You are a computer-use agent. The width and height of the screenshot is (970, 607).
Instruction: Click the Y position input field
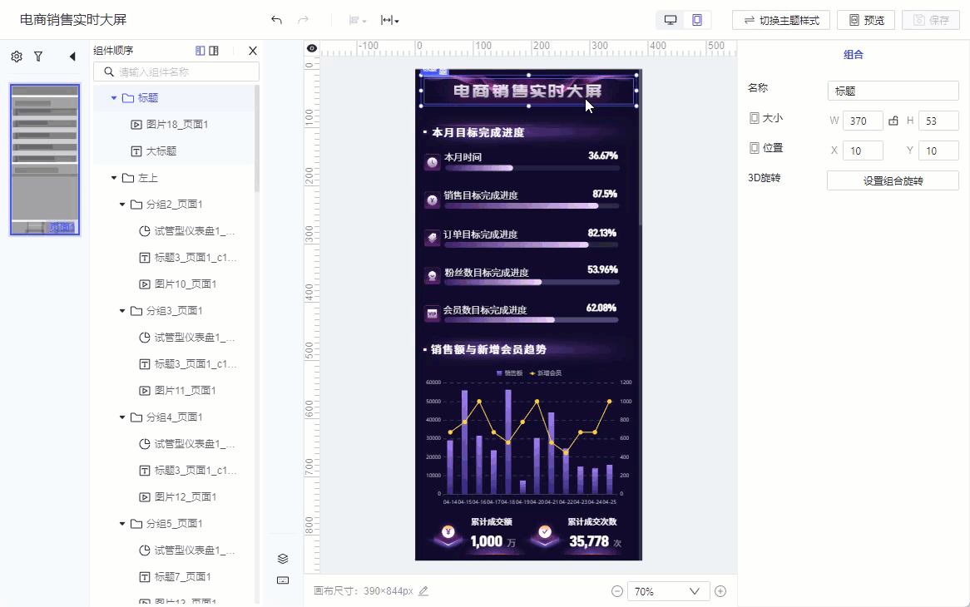click(x=938, y=151)
